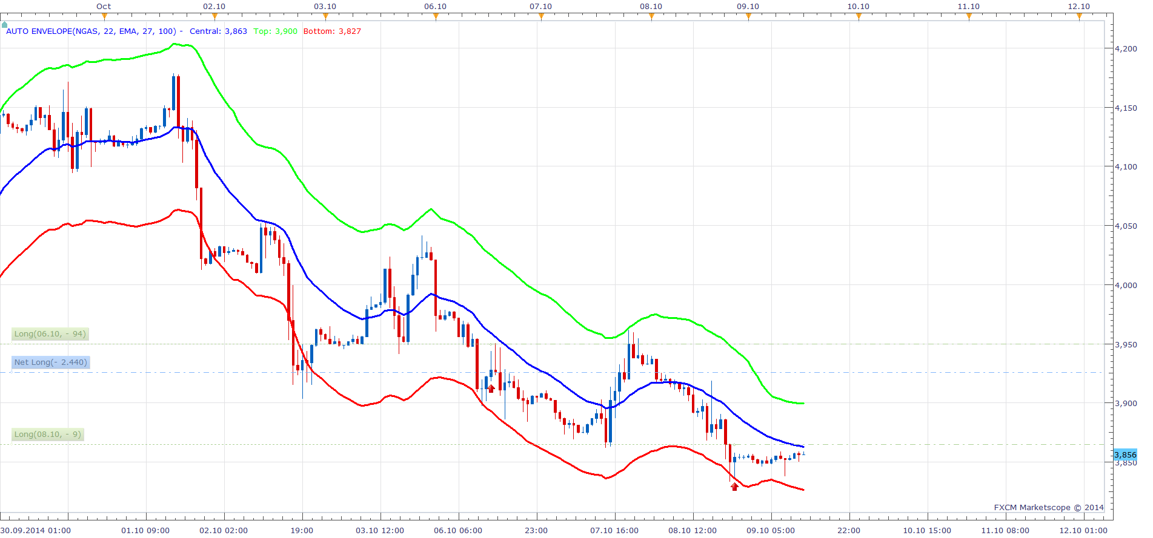The height and width of the screenshot is (538, 1153).
Task: Click the 03.10 12:00 time axis label
Action: coord(380,530)
